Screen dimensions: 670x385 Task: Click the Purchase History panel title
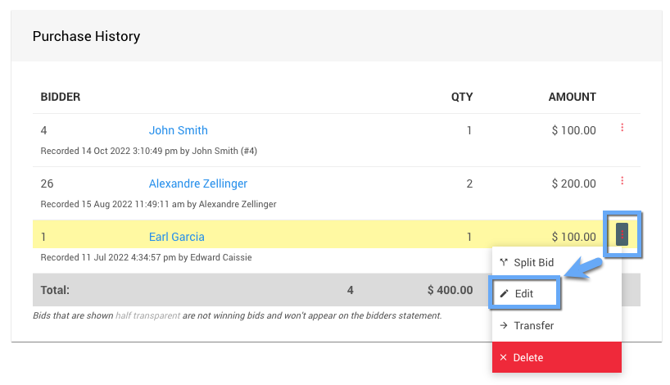coord(86,37)
